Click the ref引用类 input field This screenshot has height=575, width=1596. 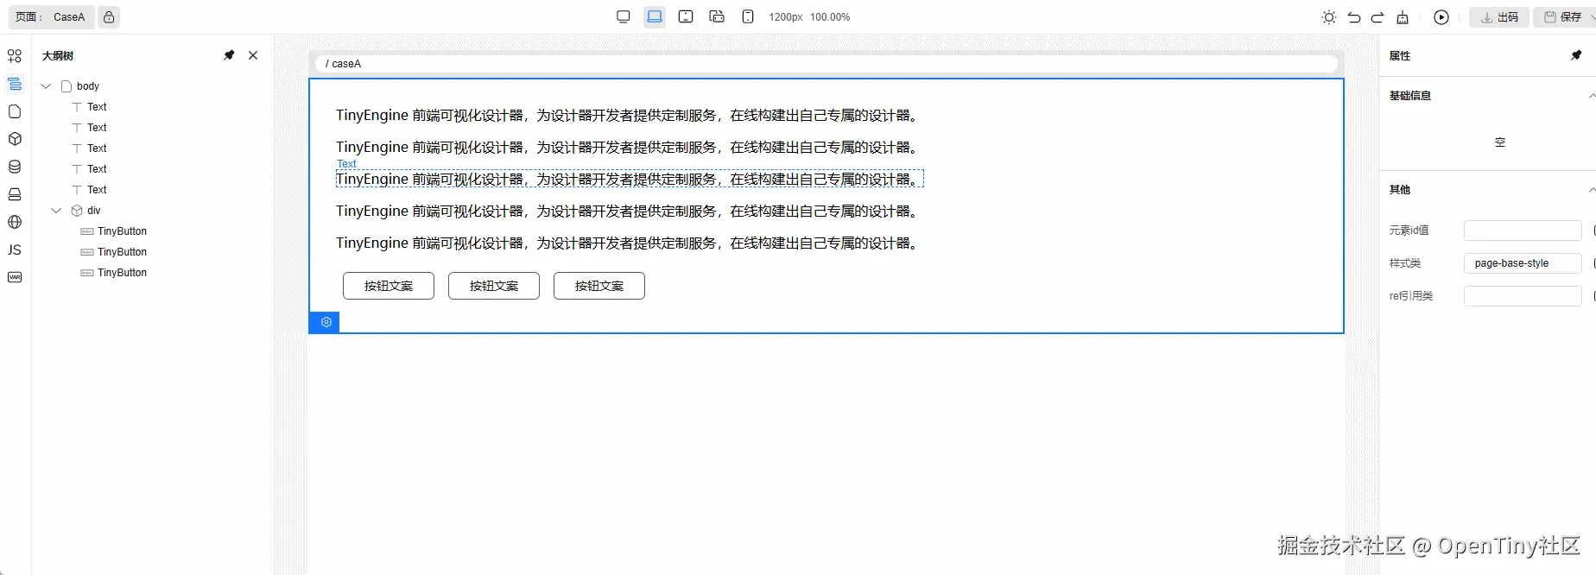(x=1523, y=296)
